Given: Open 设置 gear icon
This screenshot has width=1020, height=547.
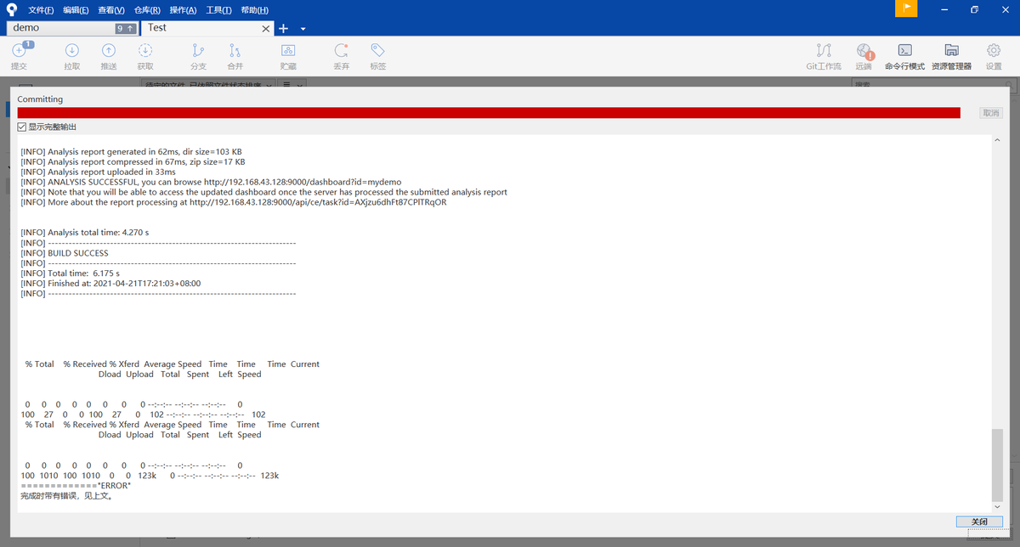Looking at the screenshot, I should pyautogui.click(x=994, y=51).
